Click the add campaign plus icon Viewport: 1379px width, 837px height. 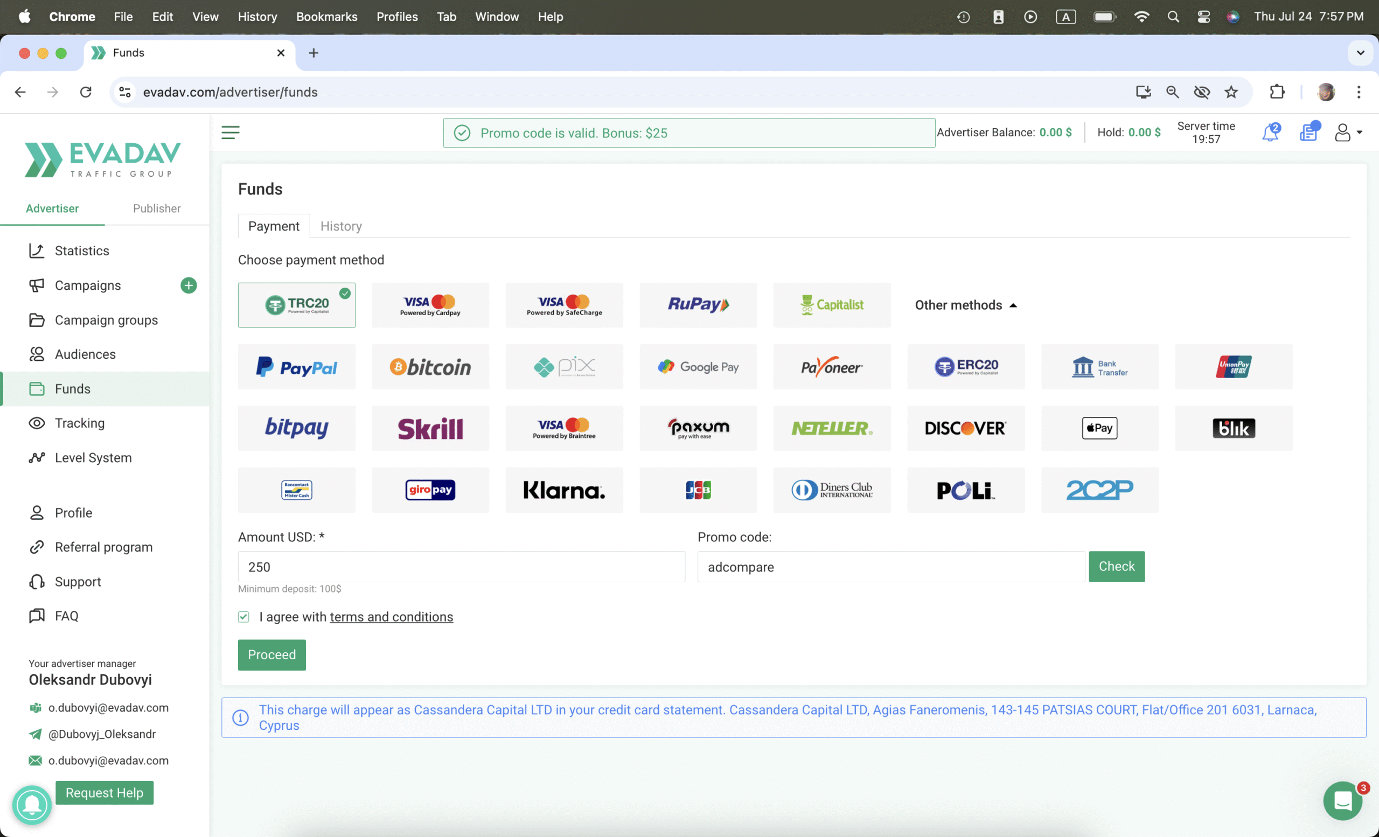tap(189, 285)
